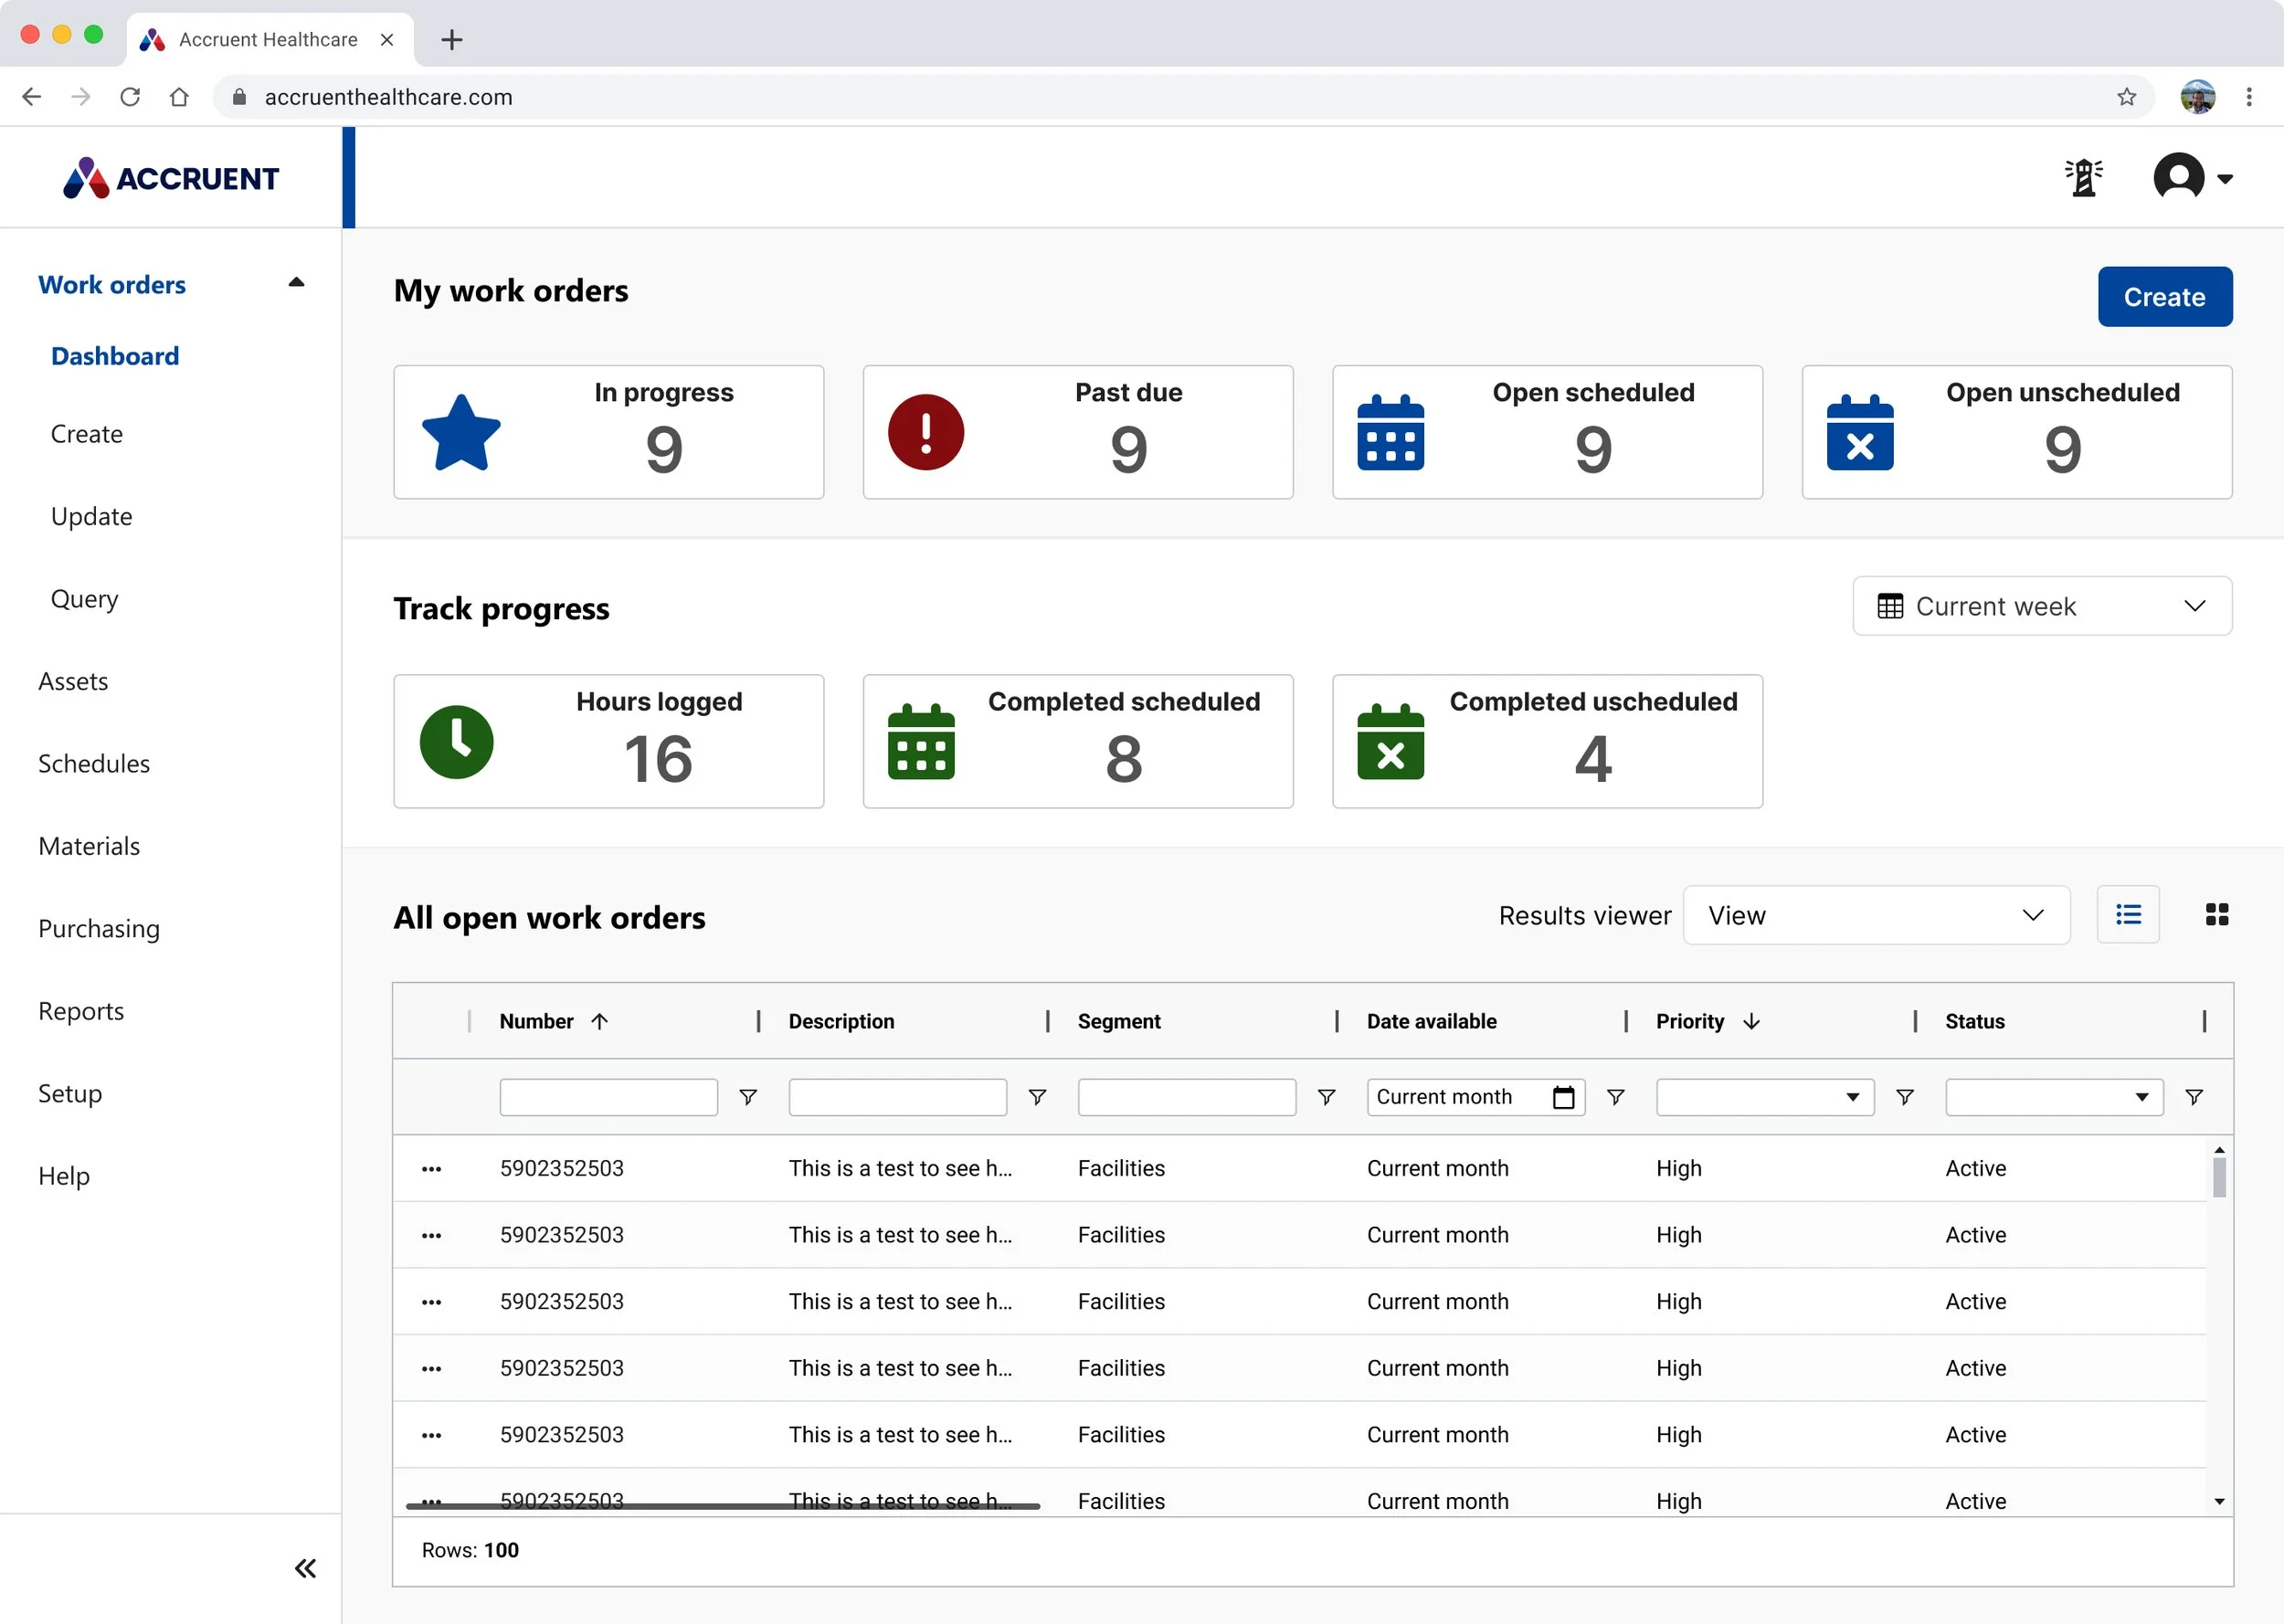This screenshot has height=1624, width=2284.
Task: Open the Current week dropdown
Action: [2041, 606]
